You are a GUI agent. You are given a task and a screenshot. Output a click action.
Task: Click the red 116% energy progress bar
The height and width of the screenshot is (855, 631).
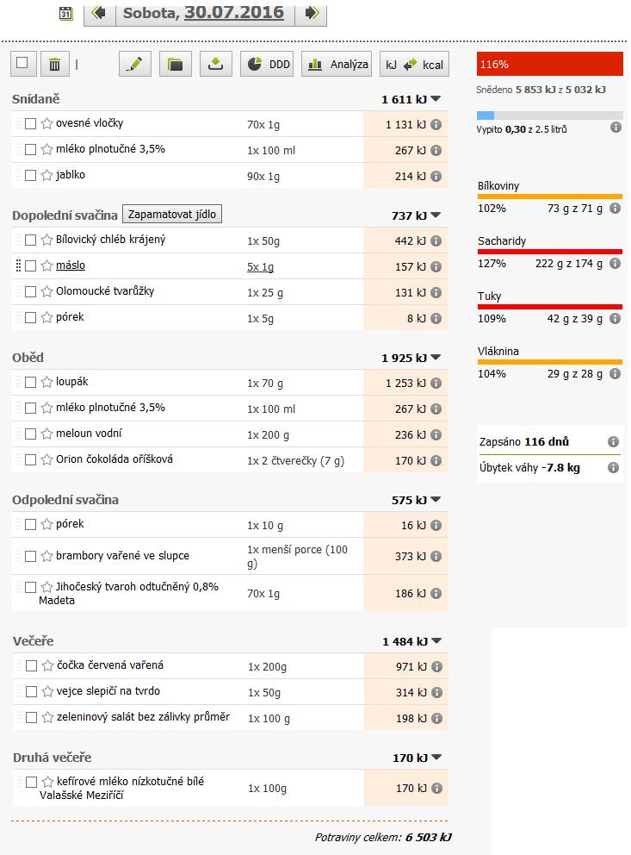pos(549,64)
